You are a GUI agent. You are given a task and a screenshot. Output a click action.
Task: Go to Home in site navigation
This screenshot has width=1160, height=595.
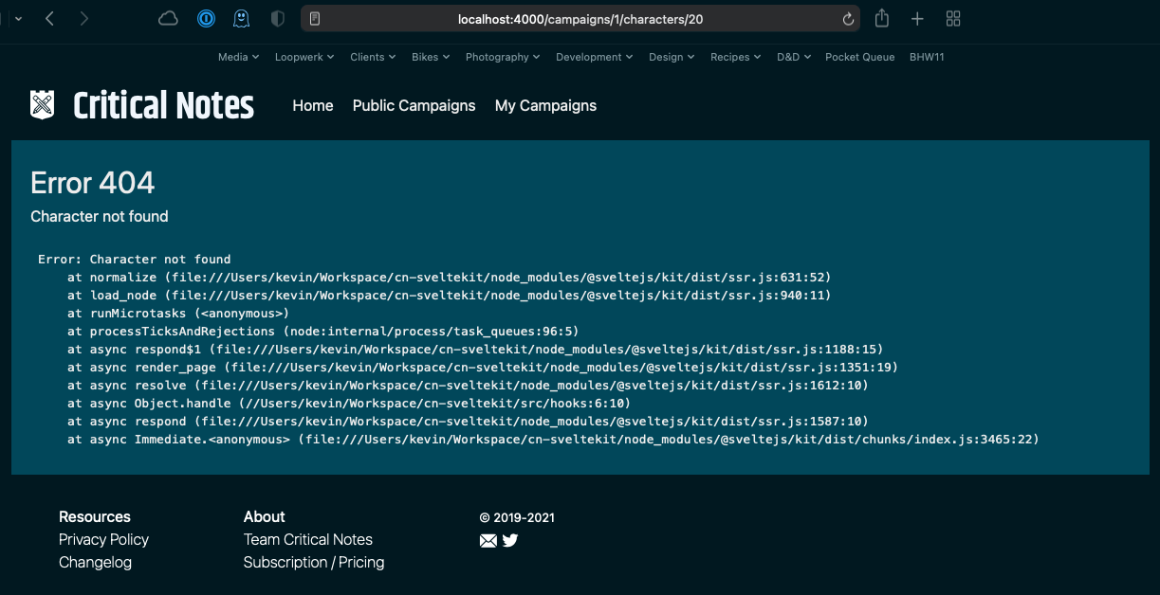tap(313, 105)
